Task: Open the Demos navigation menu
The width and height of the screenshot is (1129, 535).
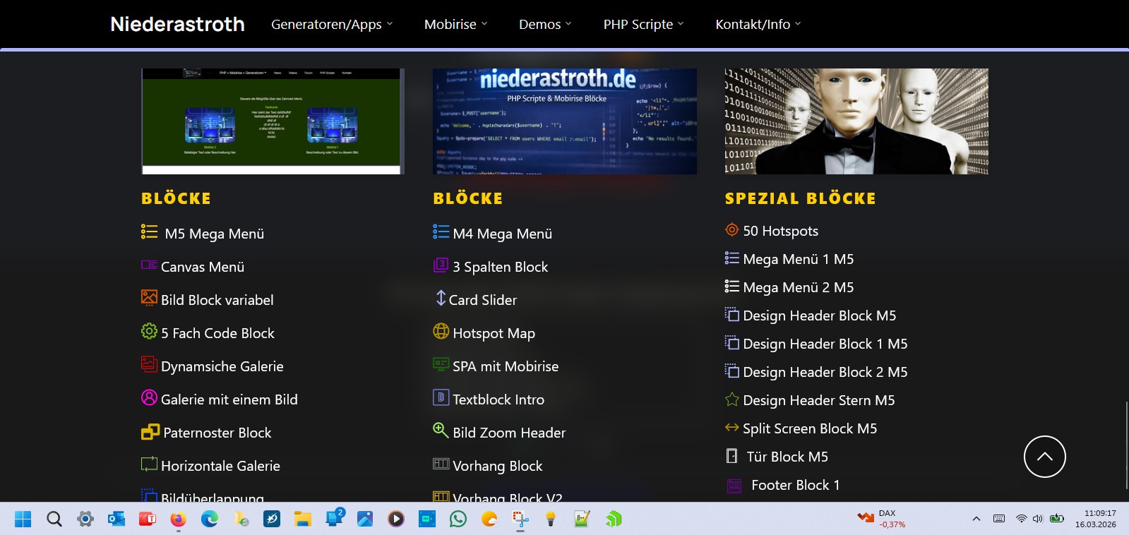Action: pos(544,24)
